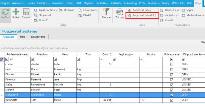Toggle Prihlasovanie checkbox for stefan.toth
205x104 pixels.
172,100
